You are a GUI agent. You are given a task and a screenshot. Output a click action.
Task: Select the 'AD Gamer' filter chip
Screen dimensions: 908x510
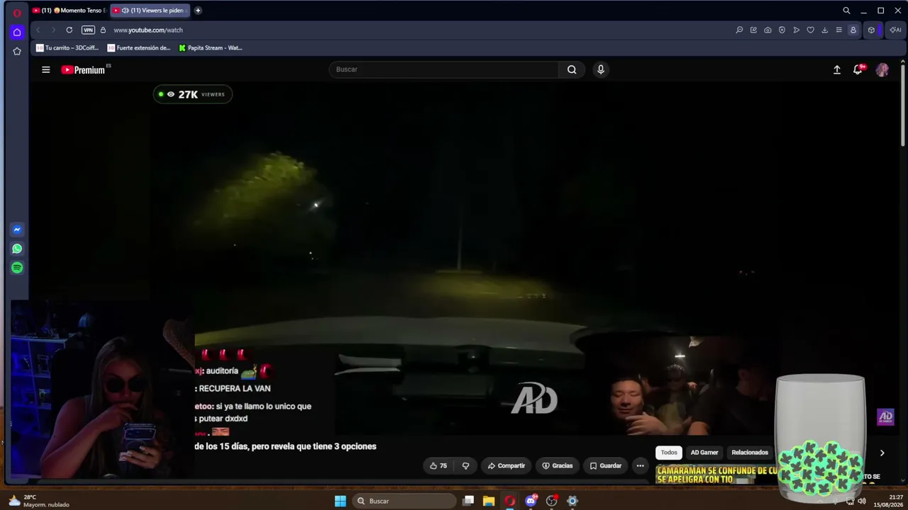pos(704,452)
